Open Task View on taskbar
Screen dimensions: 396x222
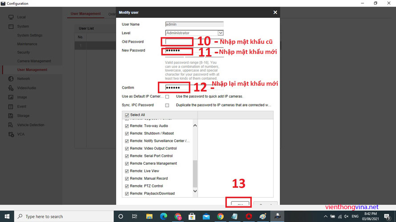(x=135, y=217)
